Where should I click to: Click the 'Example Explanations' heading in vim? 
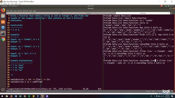(x=21, y=60)
